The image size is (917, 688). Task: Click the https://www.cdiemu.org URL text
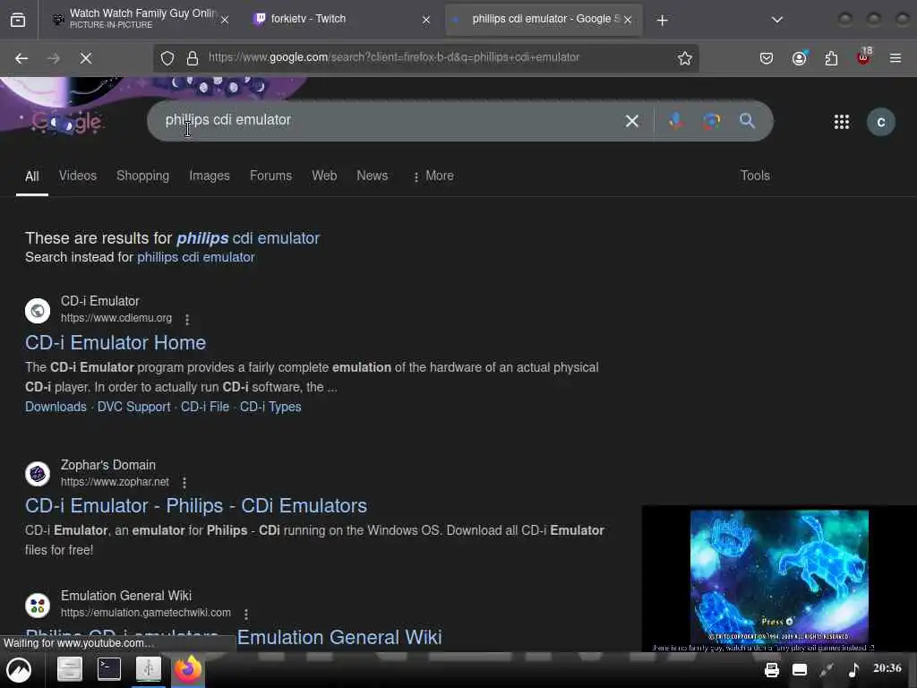coord(116,318)
